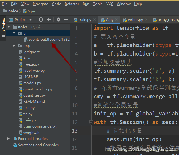Viewport: 179px width, 155px height.
Task: Open the Project view dropdown
Action: click(x=20, y=20)
